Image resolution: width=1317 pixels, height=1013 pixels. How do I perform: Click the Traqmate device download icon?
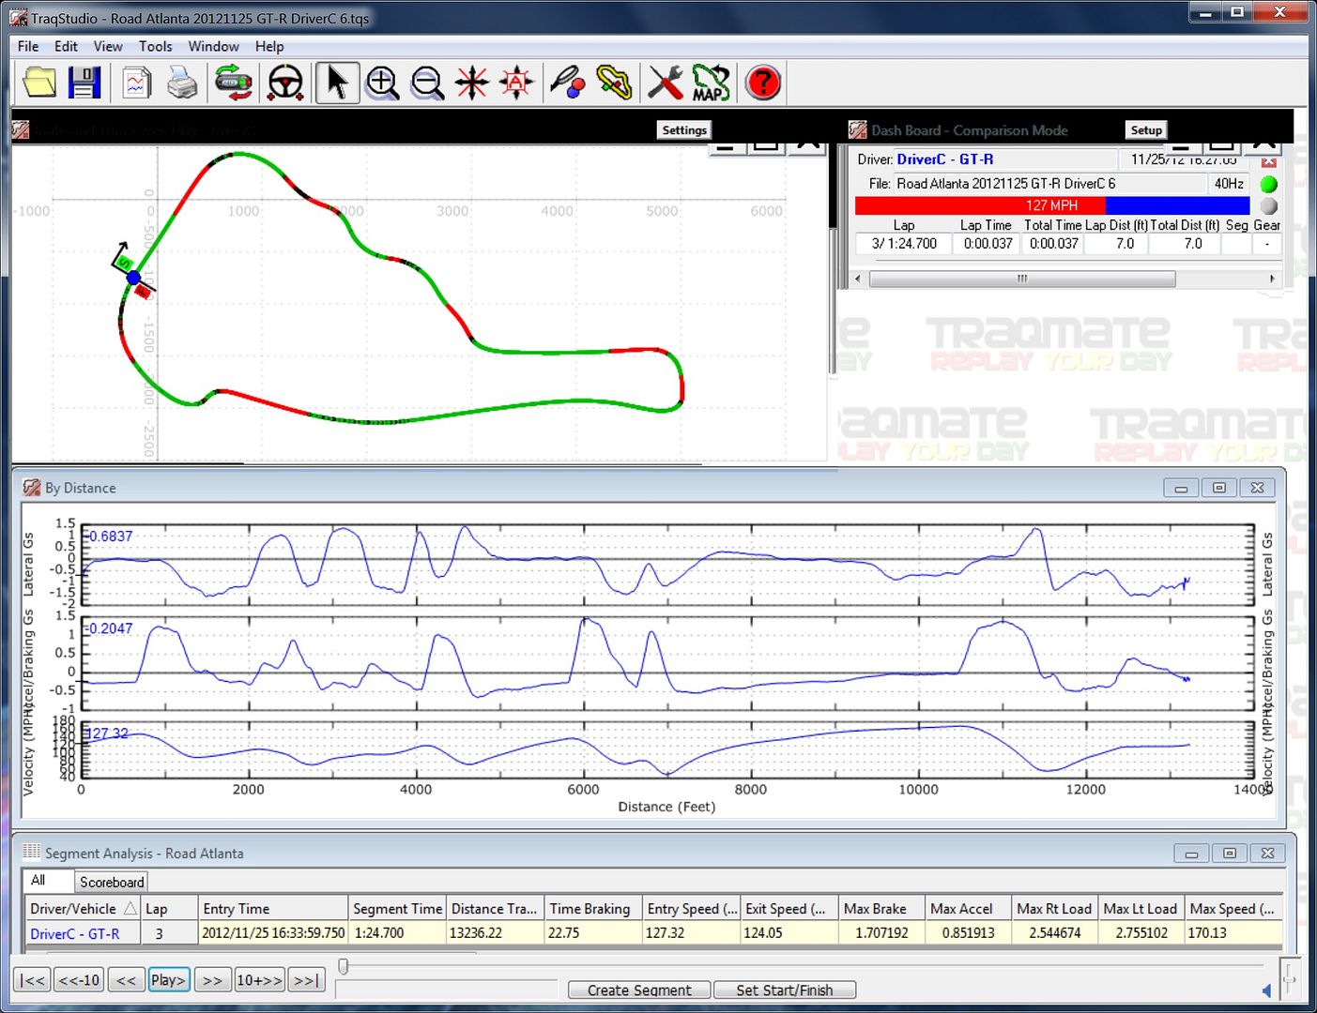[233, 83]
